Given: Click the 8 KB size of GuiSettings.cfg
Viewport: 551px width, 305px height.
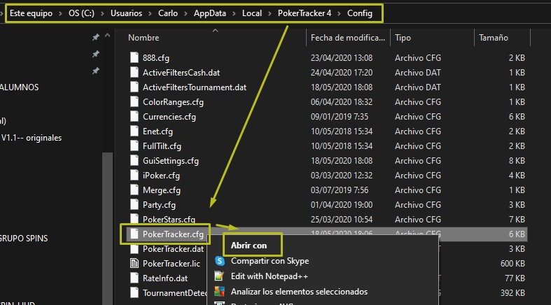Looking at the screenshot, I should pyautogui.click(x=517, y=161).
